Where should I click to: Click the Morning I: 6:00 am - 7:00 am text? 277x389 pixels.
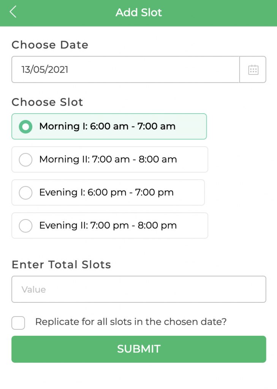(x=108, y=126)
